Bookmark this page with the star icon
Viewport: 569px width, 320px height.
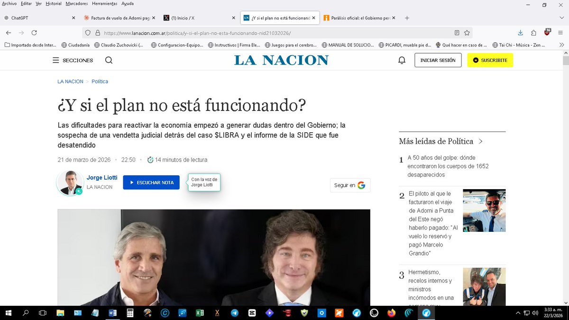pyautogui.click(x=467, y=33)
